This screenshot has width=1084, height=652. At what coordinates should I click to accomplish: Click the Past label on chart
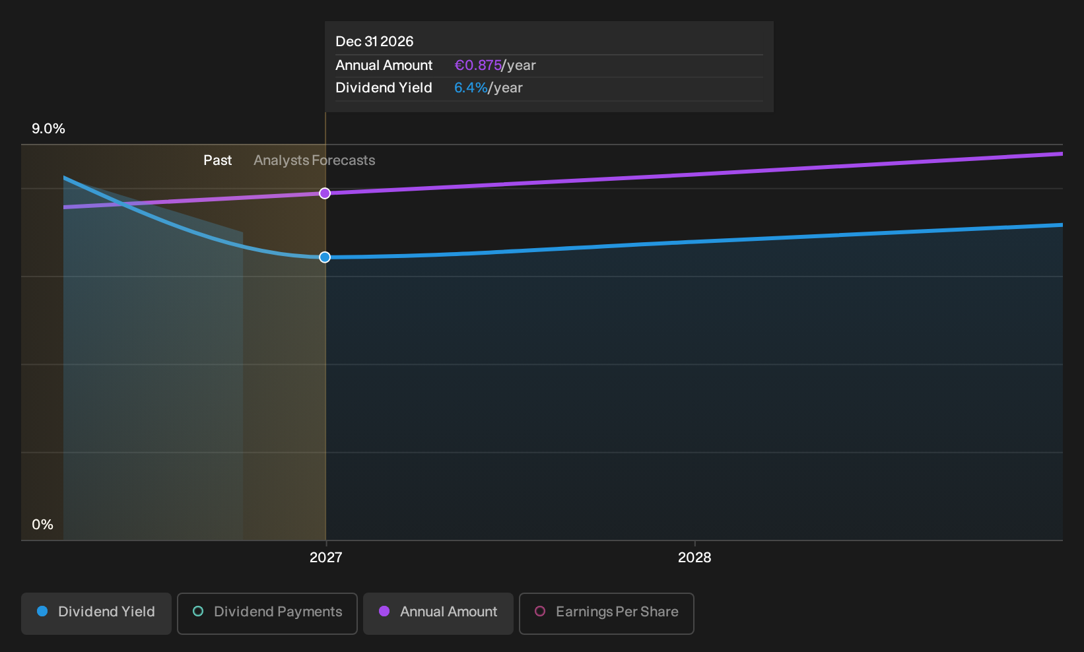coord(218,160)
